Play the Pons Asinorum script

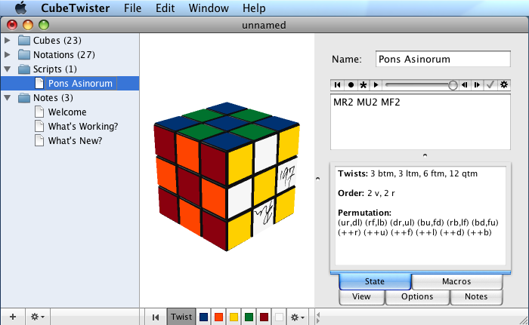(x=376, y=85)
